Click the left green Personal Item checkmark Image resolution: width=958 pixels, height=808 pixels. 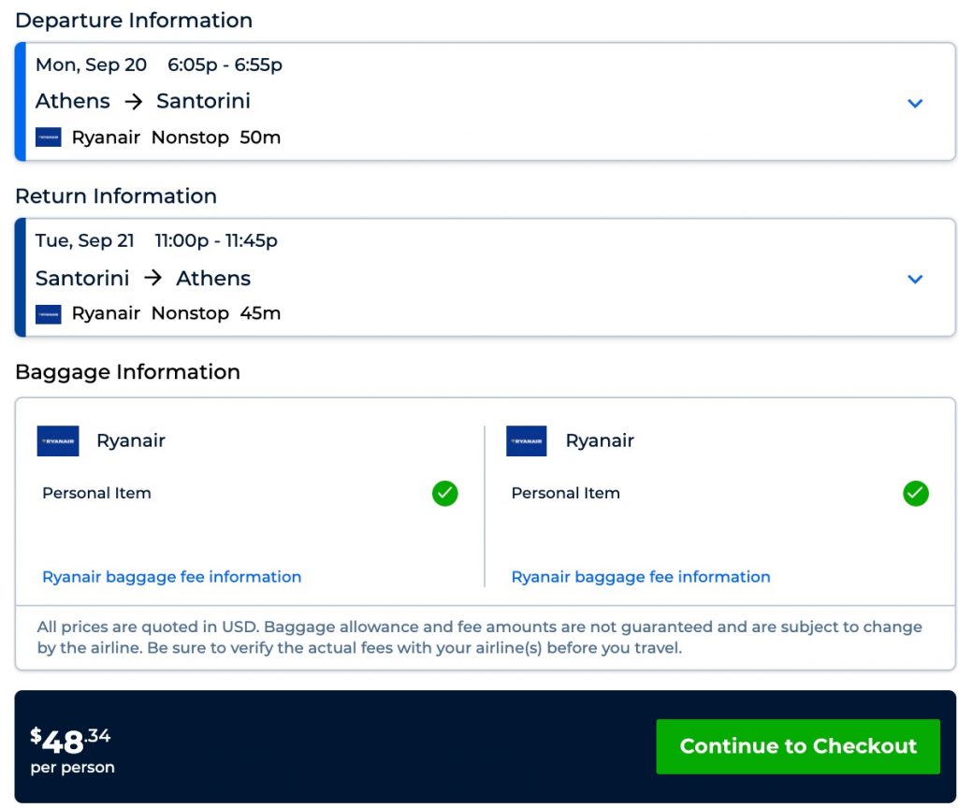coord(445,493)
